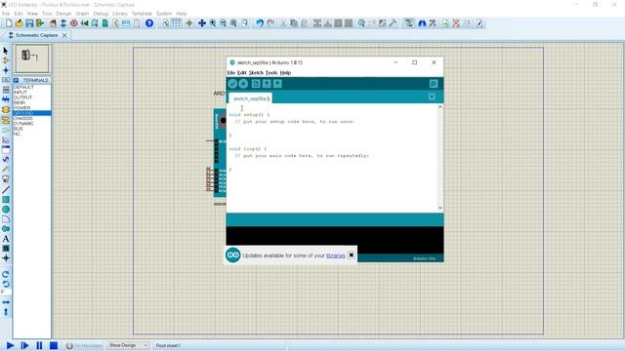Rotate clockwise icon in left toolbar

tap(6, 274)
